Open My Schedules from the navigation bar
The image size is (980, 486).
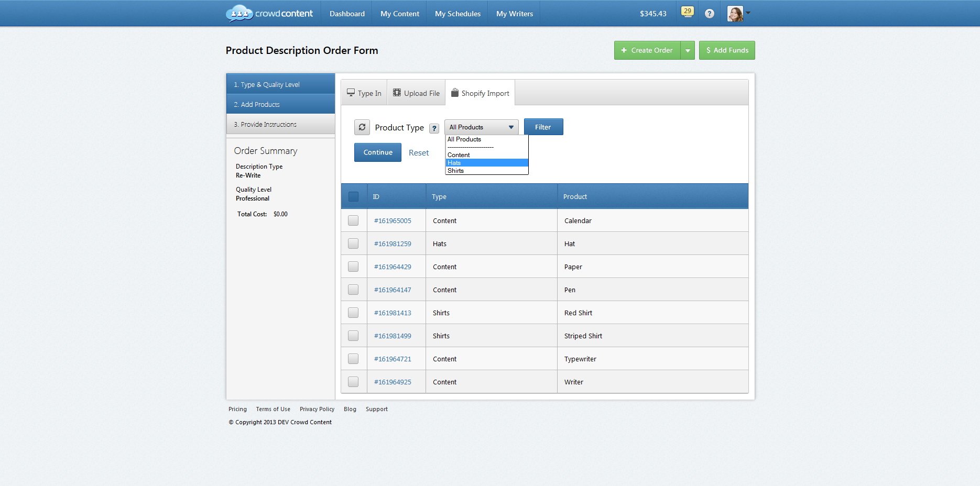pos(457,13)
